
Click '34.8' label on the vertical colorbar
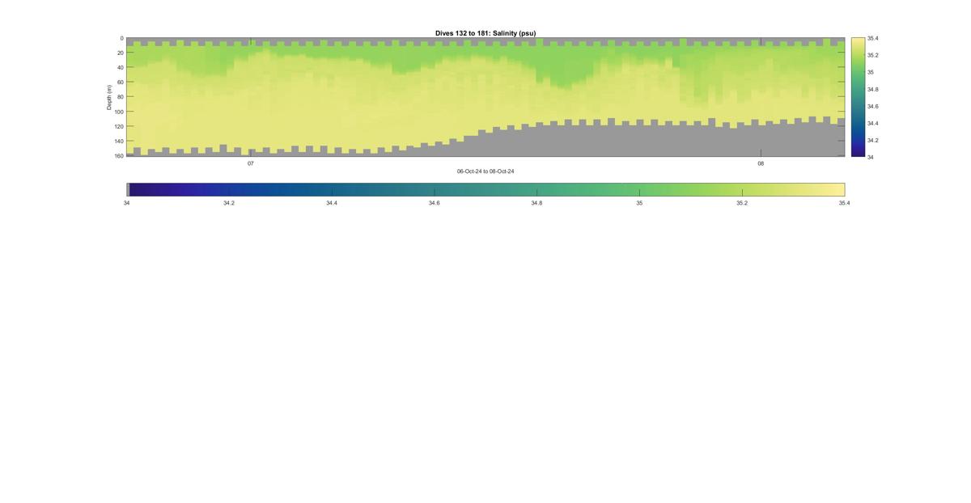coord(873,89)
